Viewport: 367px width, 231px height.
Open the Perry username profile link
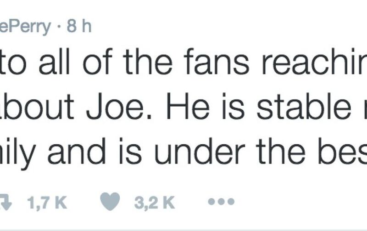pos(25,28)
